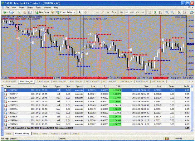Expand the Templates dropdown arrow
Viewport: 195px width, 141px height.
click(x=193, y=12)
